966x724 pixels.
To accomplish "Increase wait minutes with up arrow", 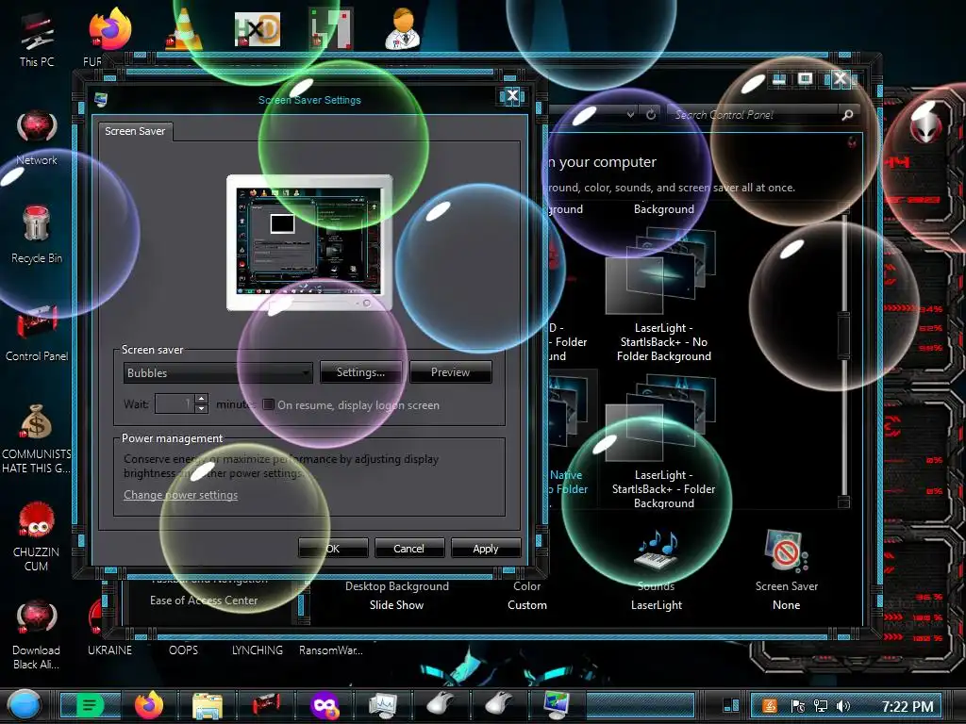I will click(201, 399).
